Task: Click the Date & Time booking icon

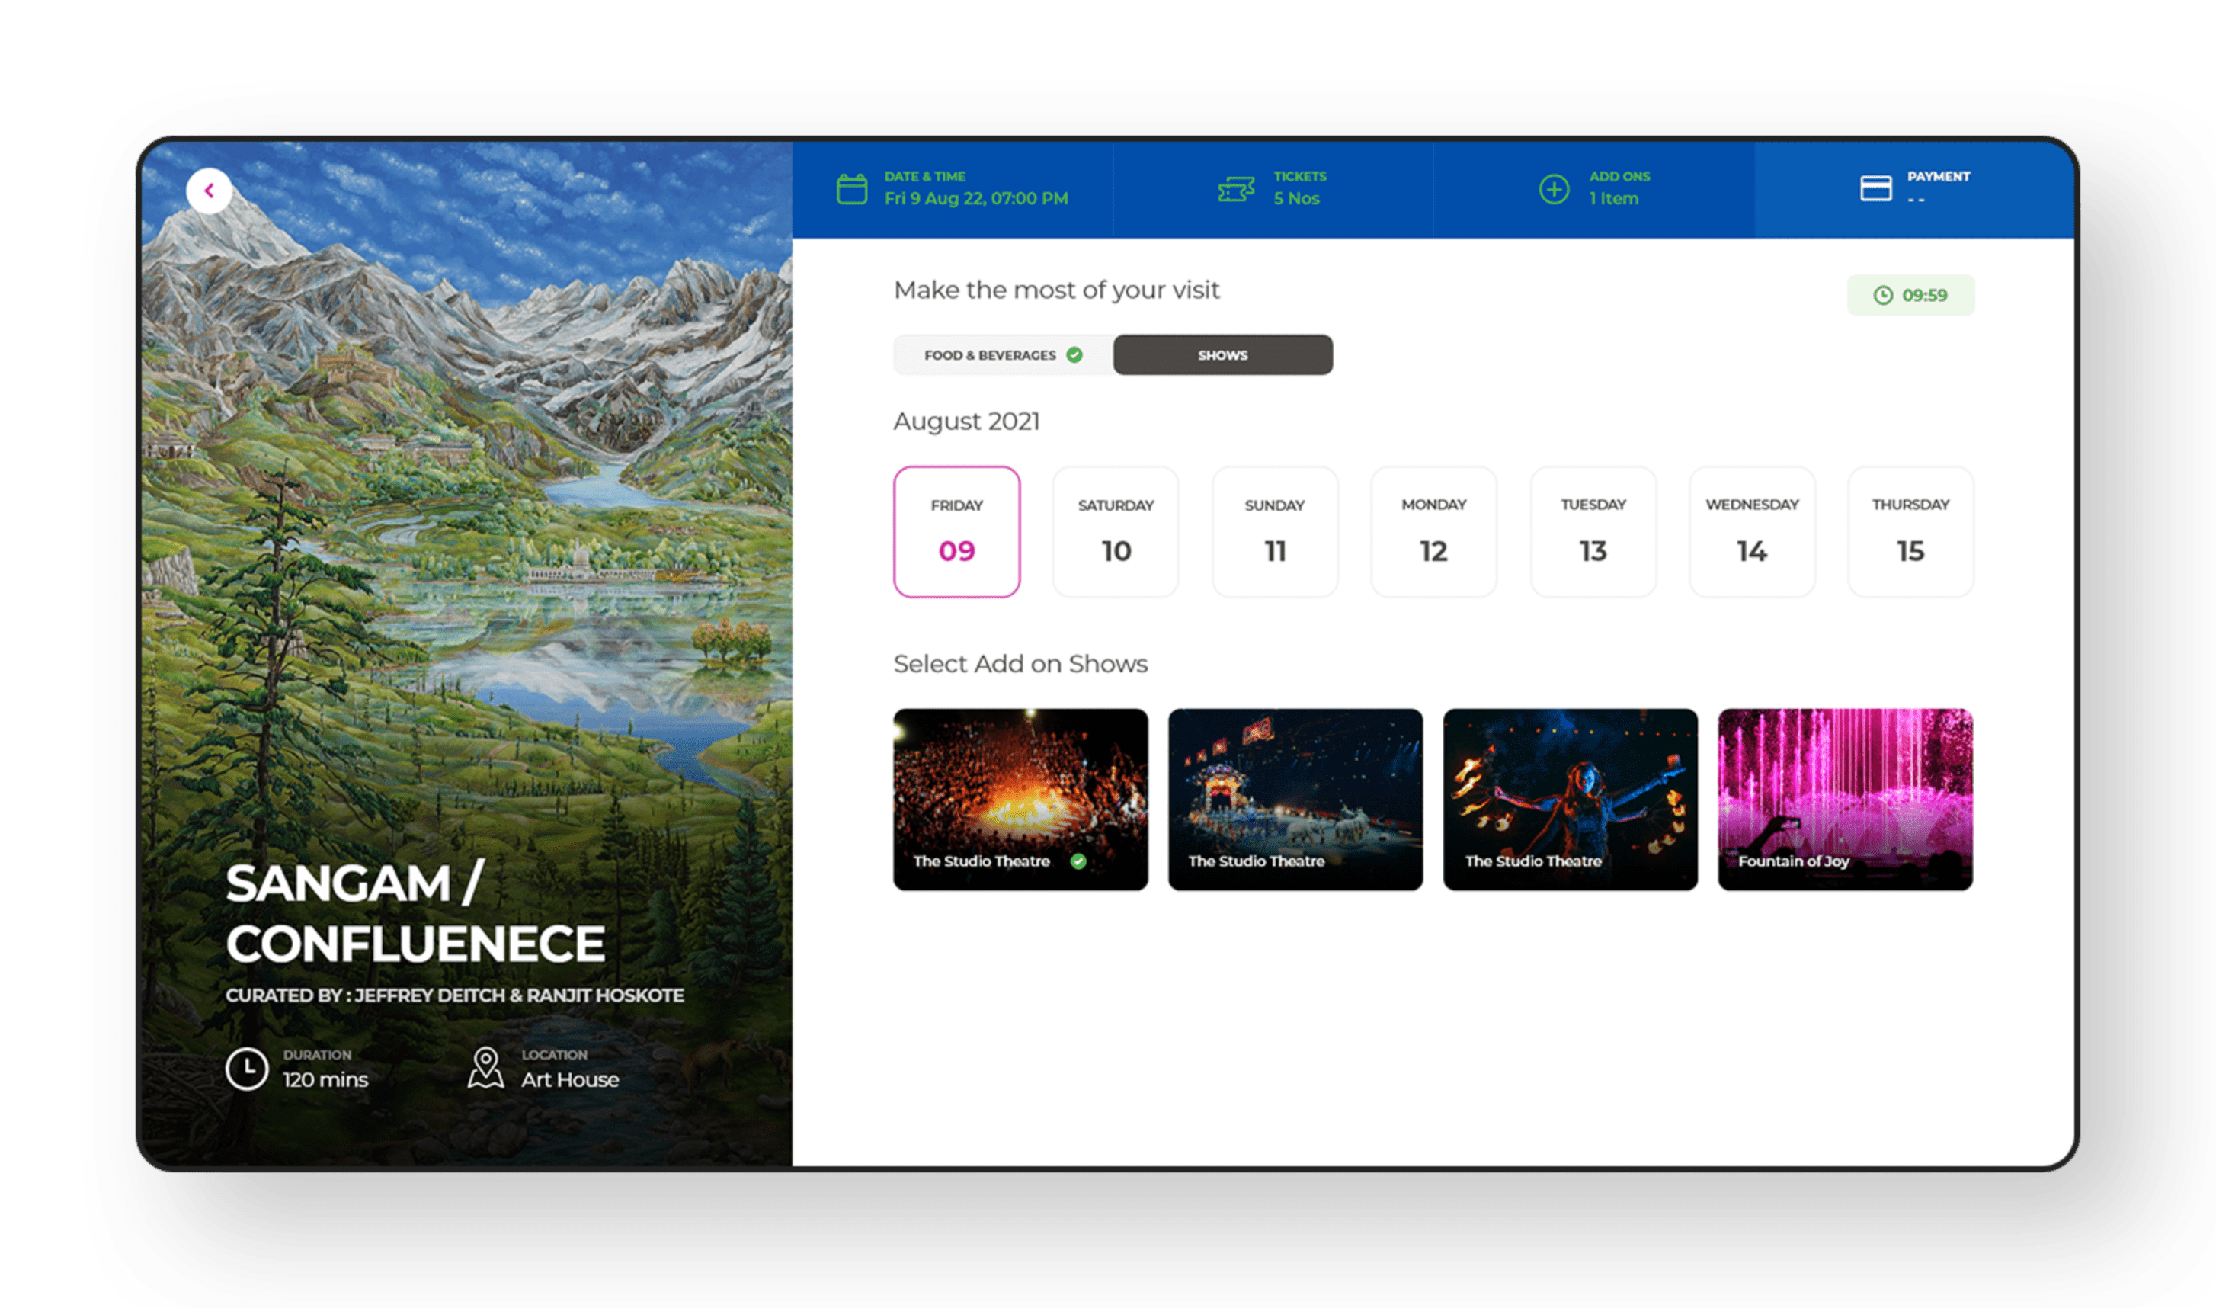Action: 853,188
